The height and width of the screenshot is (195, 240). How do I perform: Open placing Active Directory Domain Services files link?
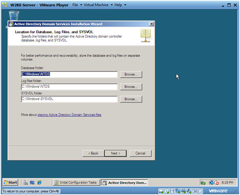click(x=69, y=115)
